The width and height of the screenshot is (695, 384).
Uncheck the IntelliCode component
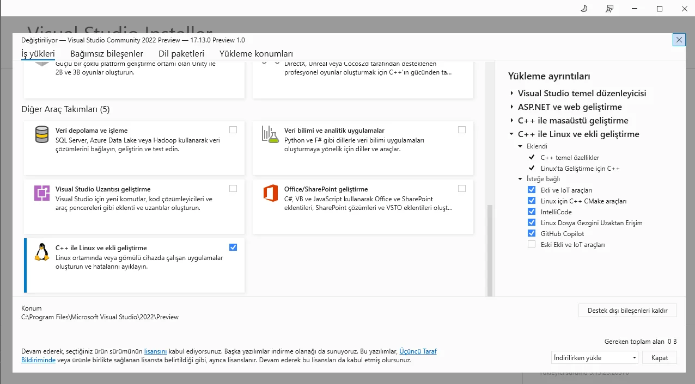pyautogui.click(x=532, y=212)
